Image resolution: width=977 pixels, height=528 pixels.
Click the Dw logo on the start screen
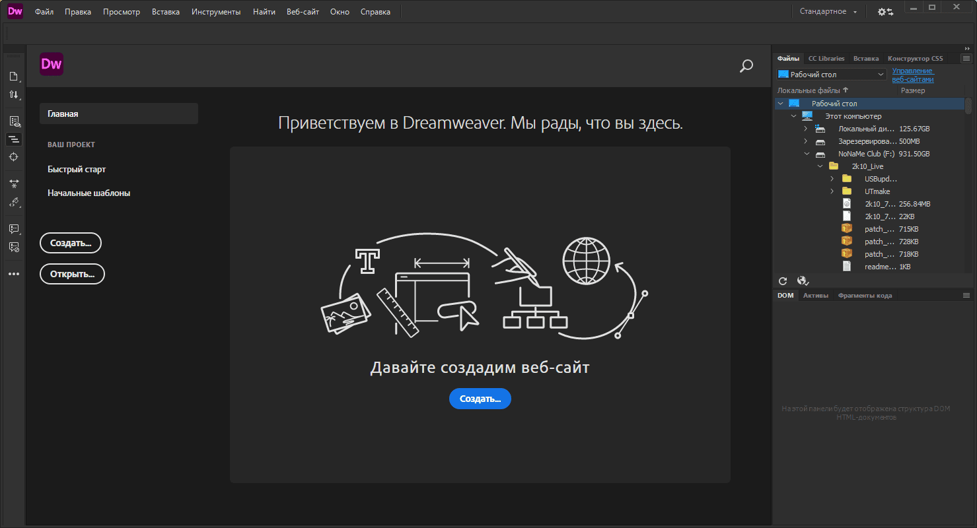[x=52, y=64]
